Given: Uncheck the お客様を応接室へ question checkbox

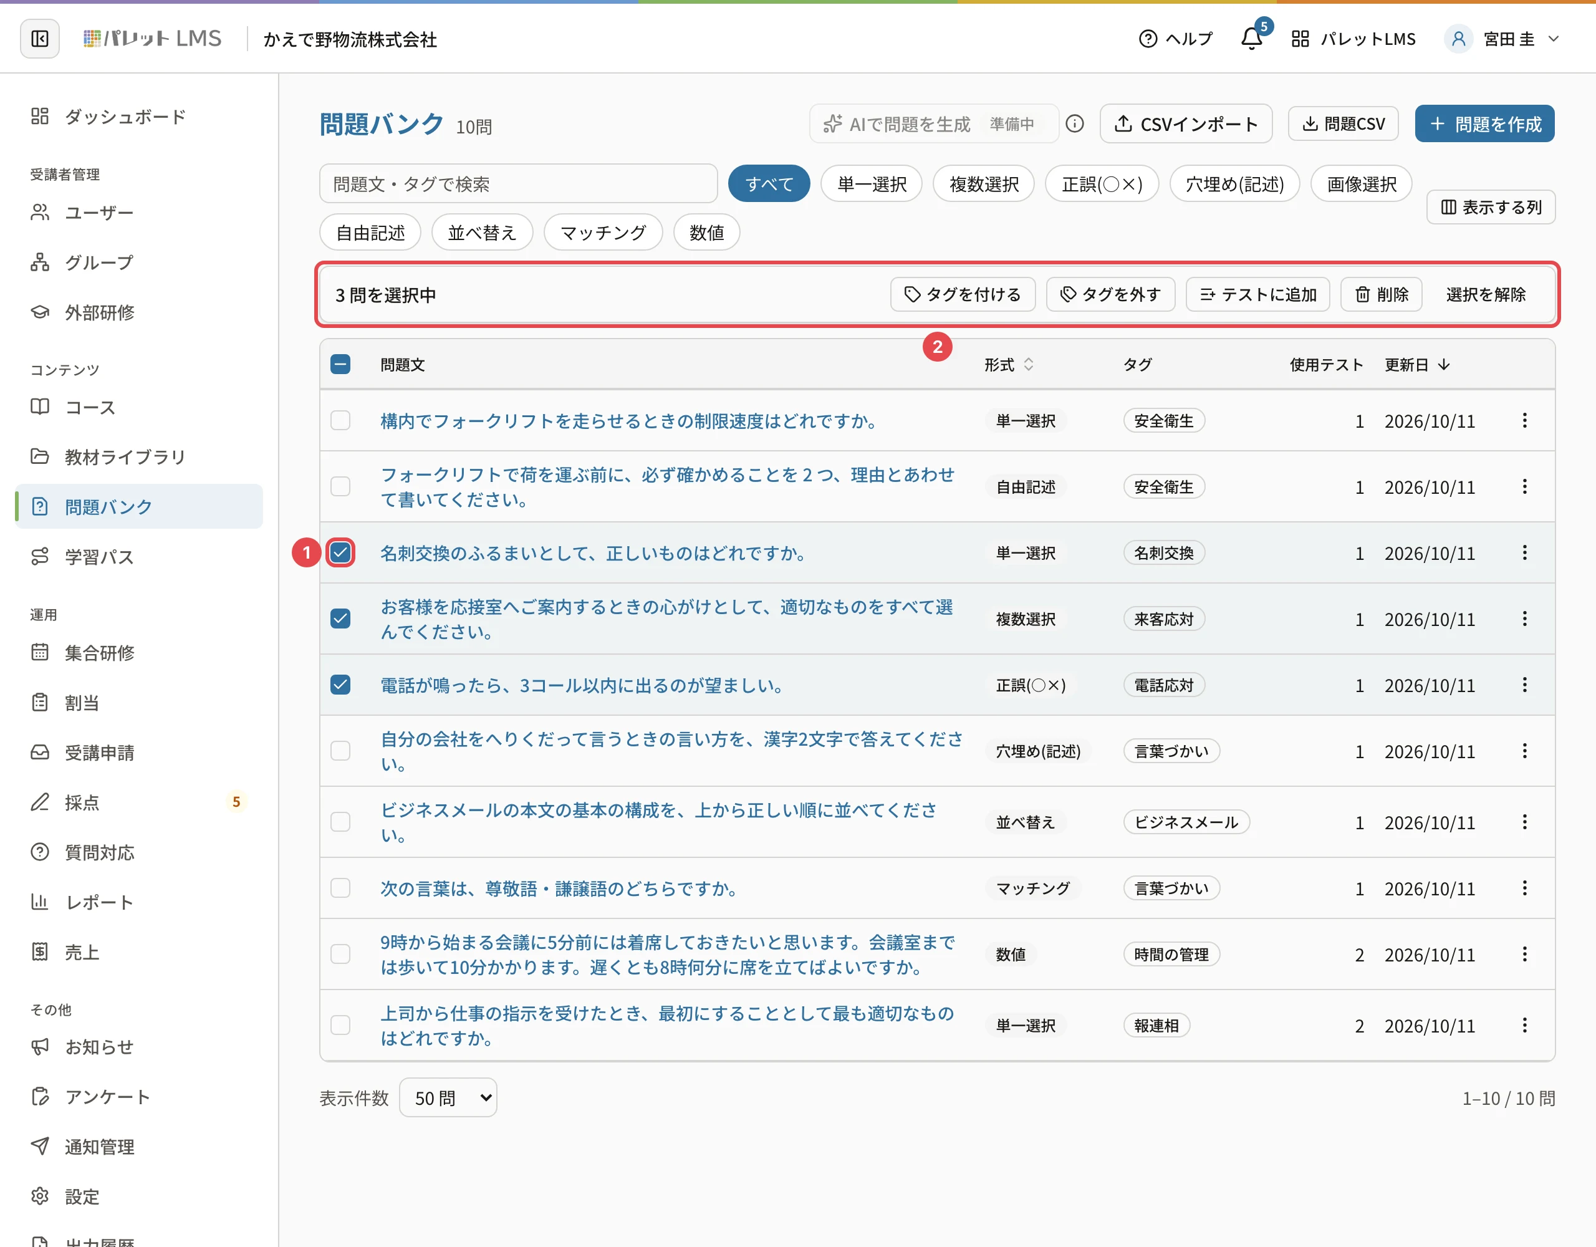Looking at the screenshot, I should [340, 619].
